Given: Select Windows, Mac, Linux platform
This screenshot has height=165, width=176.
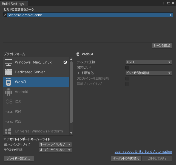Looking at the screenshot, I should [x=36, y=62].
